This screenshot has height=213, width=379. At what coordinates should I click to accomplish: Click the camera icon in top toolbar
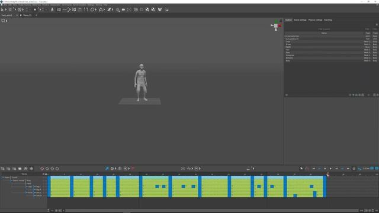123,9
